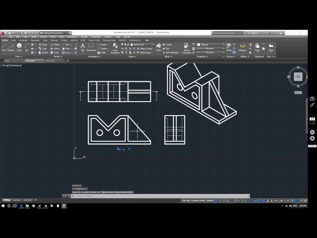Viewport: 317px width, 238px height.
Task: Click Make Current layer button
Action: click(145, 49)
